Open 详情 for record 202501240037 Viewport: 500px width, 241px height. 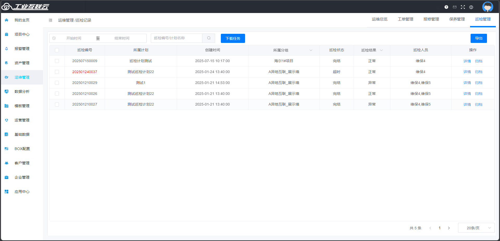tap(467, 72)
